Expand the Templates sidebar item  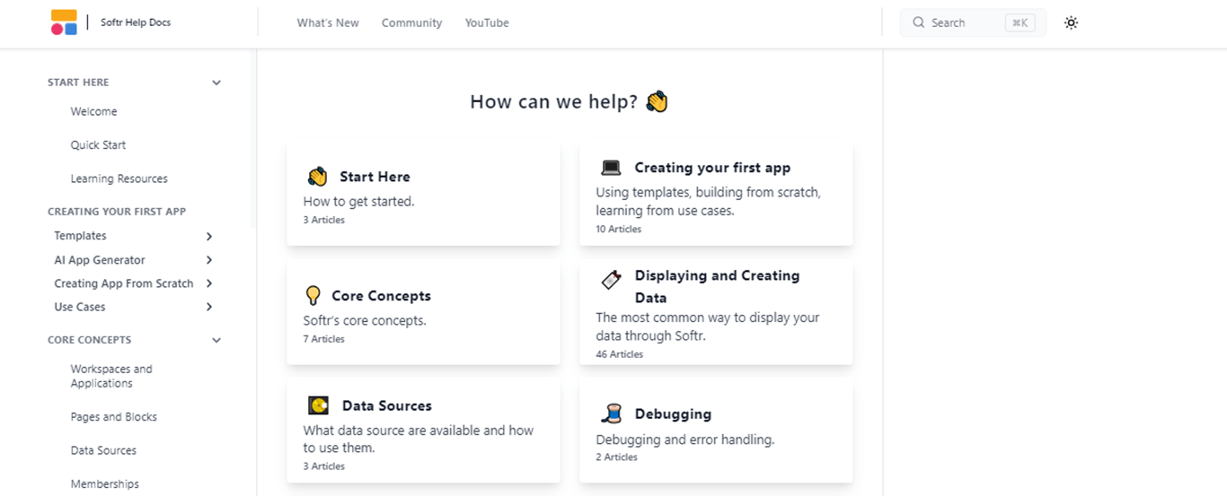point(209,236)
